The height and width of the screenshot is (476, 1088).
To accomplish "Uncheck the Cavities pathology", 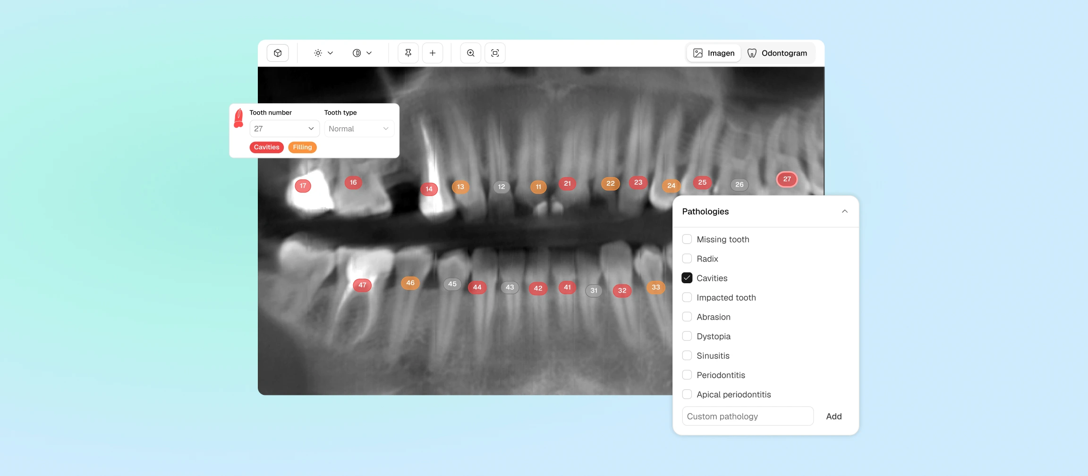I will (687, 278).
